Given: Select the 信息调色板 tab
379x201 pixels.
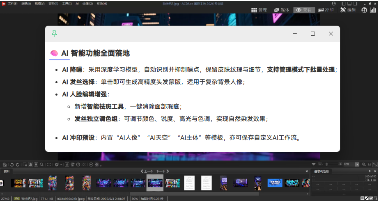Looking at the screenshot, I should pyautogui.click(x=321, y=171).
